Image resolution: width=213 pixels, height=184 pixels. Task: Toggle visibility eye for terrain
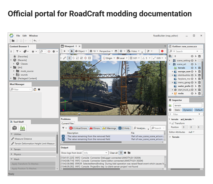192,68
